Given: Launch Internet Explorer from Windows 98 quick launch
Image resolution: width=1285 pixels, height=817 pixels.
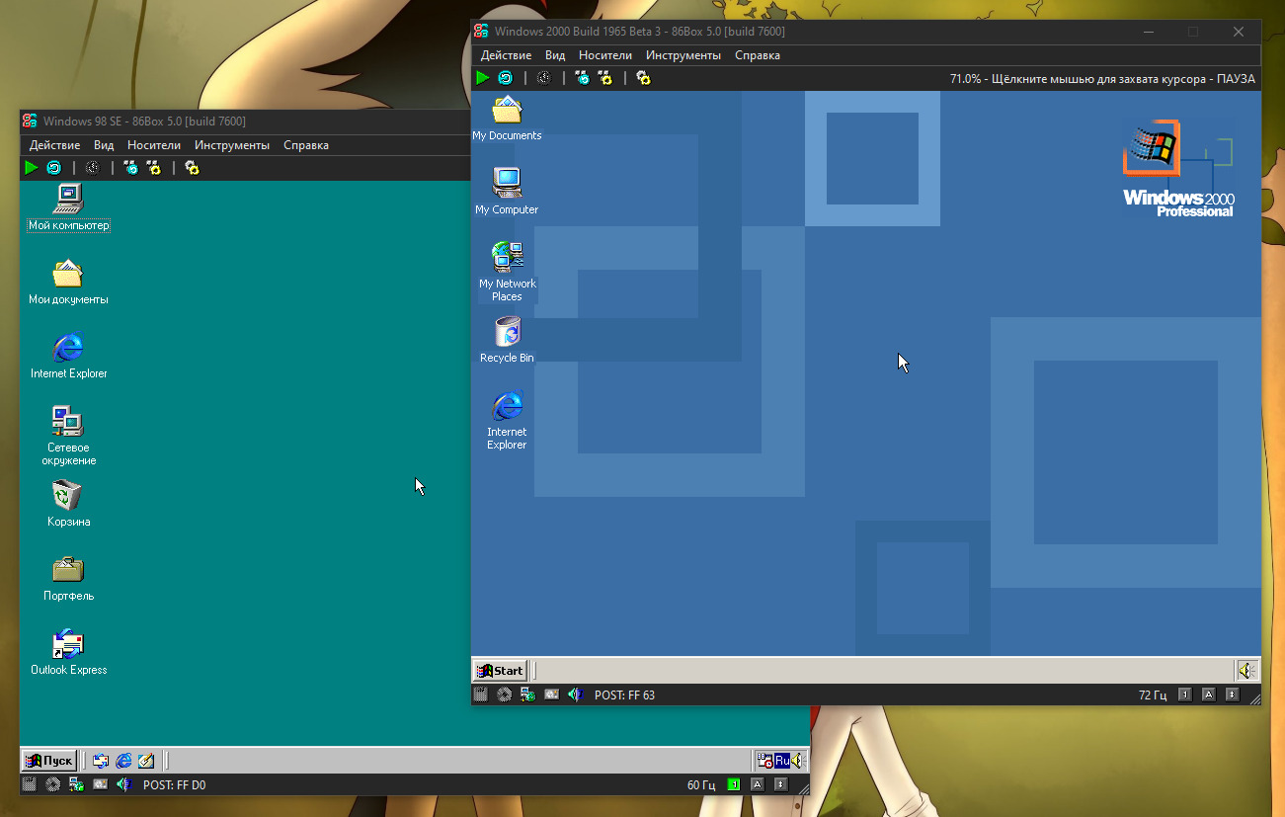Looking at the screenshot, I should coord(123,760).
